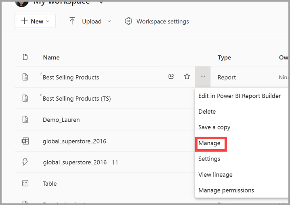The image size is (290, 205).
Task: Click the file type column header icon
Action: pos(25,57)
